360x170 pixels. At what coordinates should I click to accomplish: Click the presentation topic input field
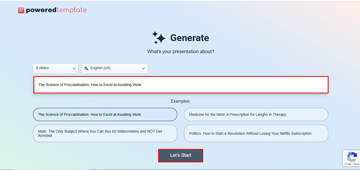click(x=181, y=85)
